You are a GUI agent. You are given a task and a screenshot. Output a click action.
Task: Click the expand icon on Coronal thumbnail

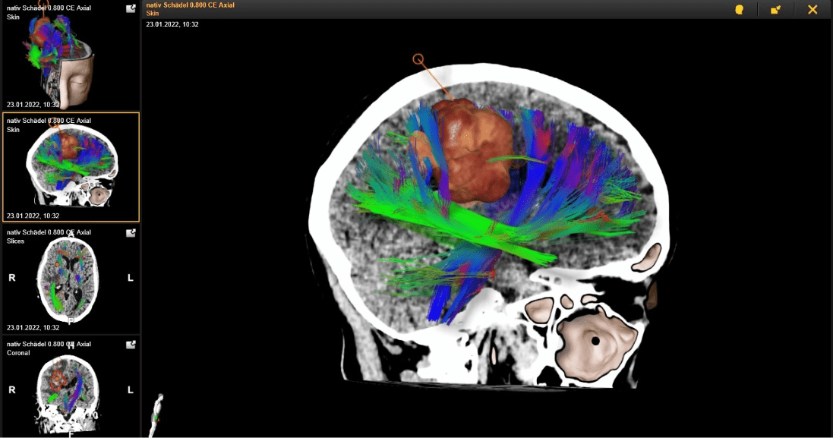131,345
